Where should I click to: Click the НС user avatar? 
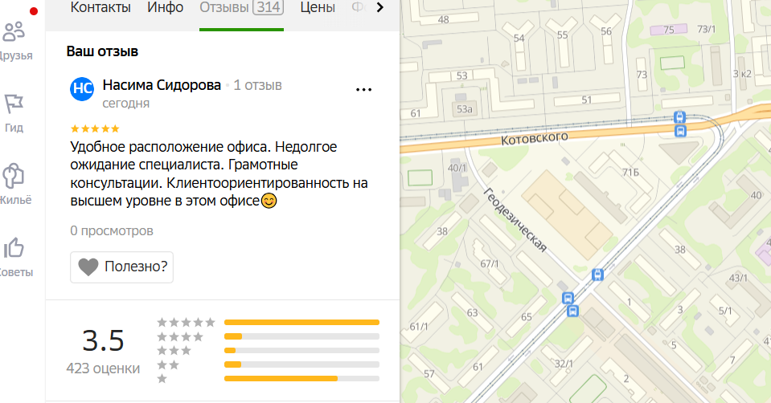pos(82,88)
